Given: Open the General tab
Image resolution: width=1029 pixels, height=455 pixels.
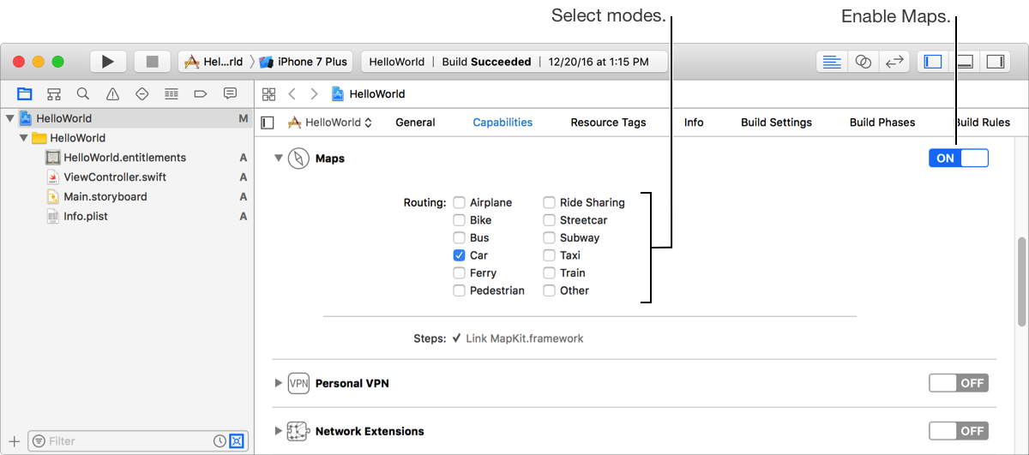Looking at the screenshot, I should pos(415,123).
